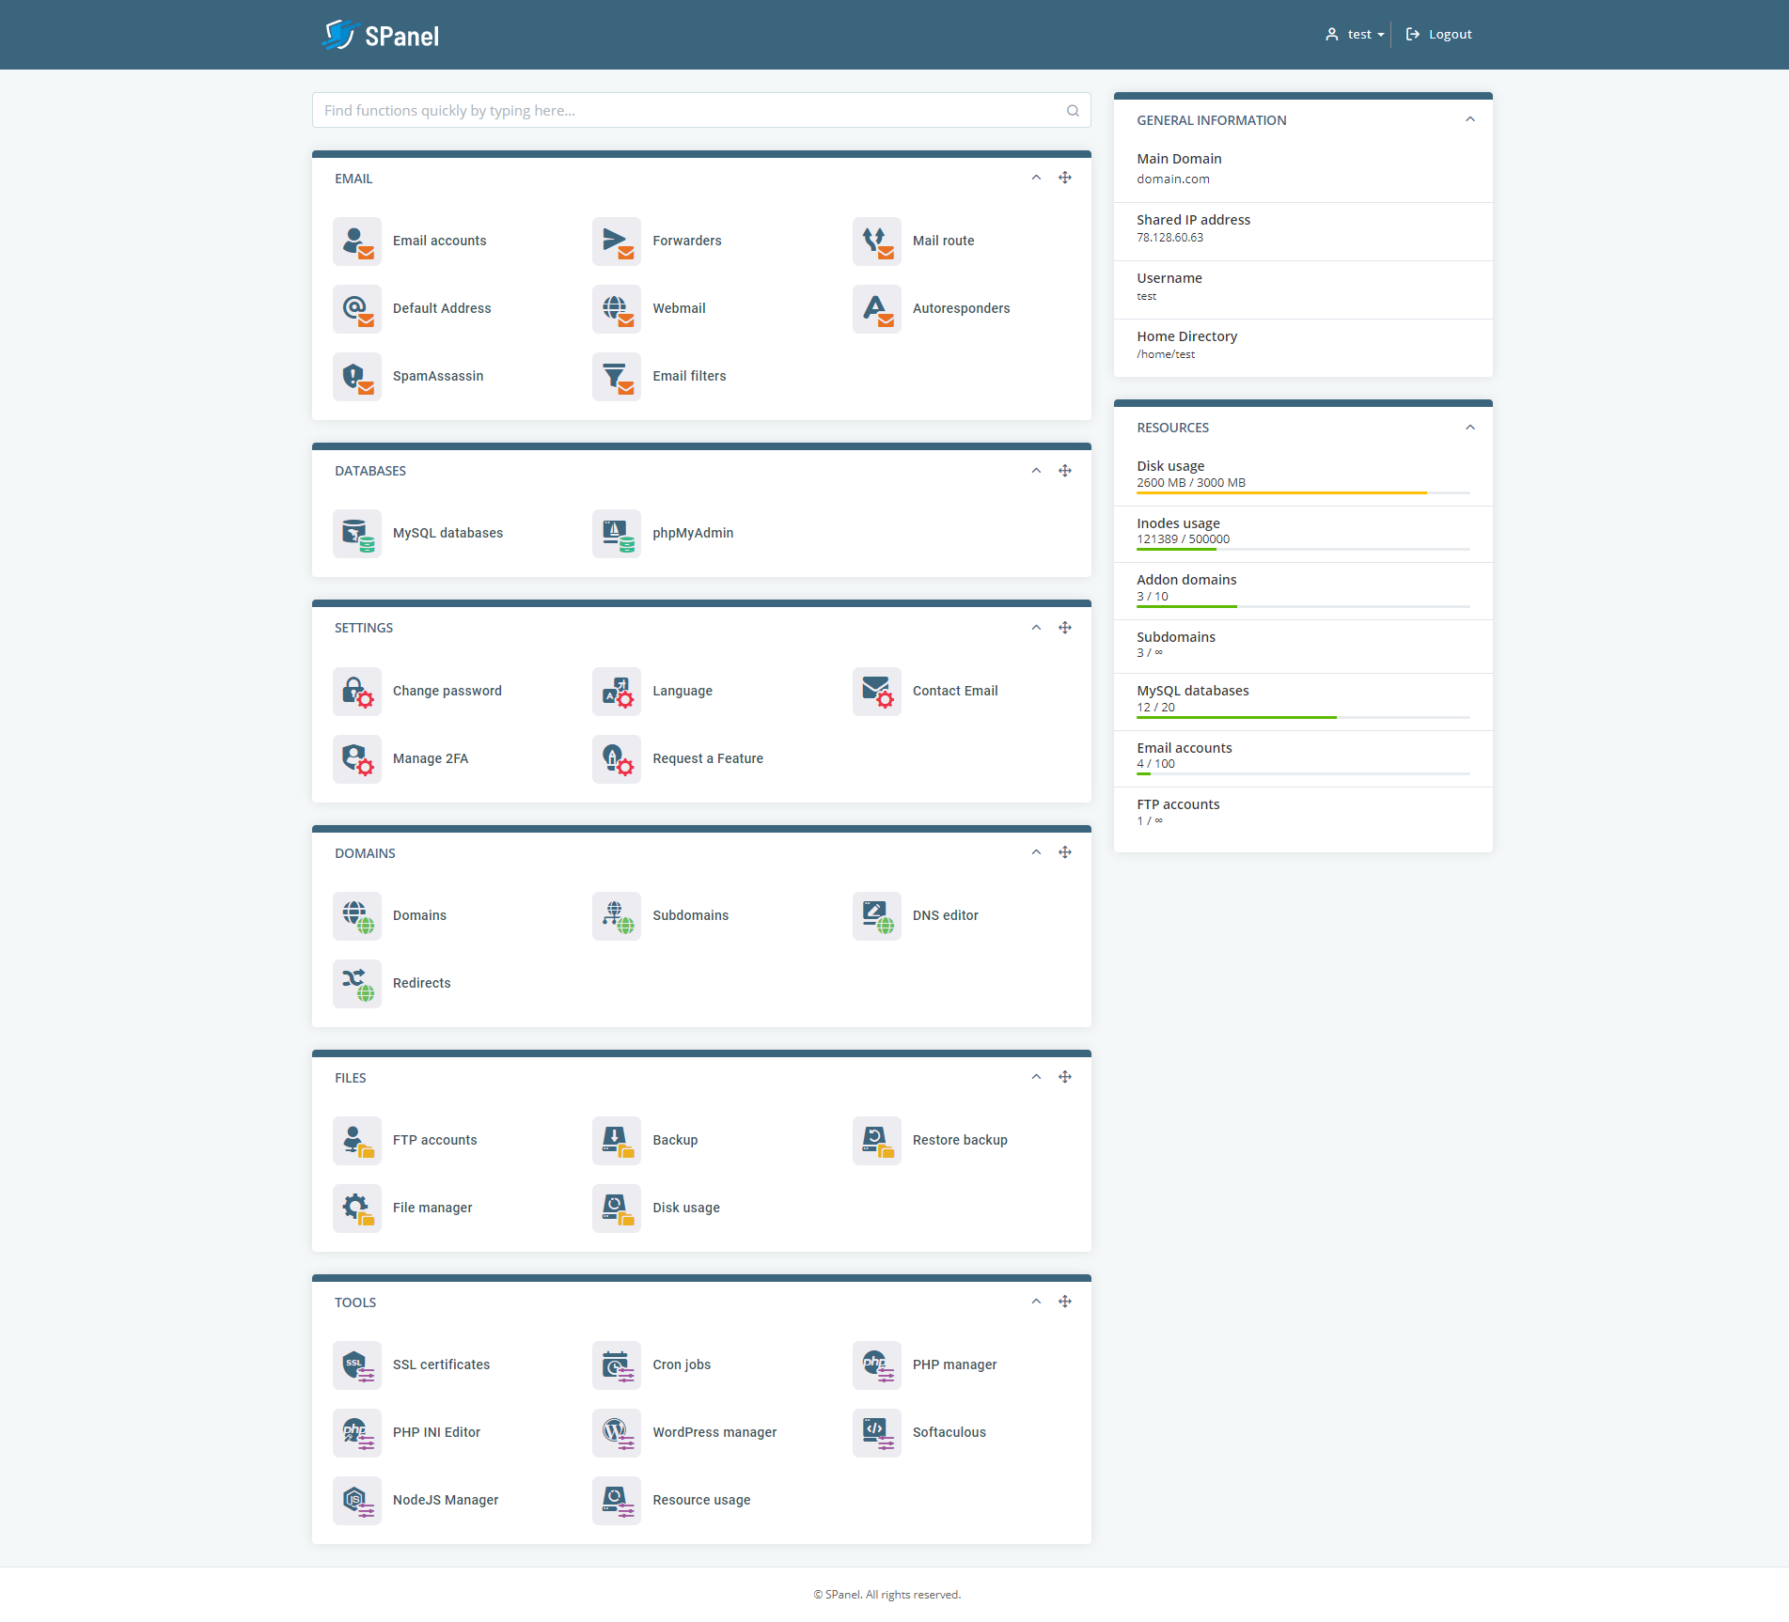Select the SpamAssassin icon
Viewport: 1789px width, 1622px height.
pyautogui.click(x=356, y=376)
